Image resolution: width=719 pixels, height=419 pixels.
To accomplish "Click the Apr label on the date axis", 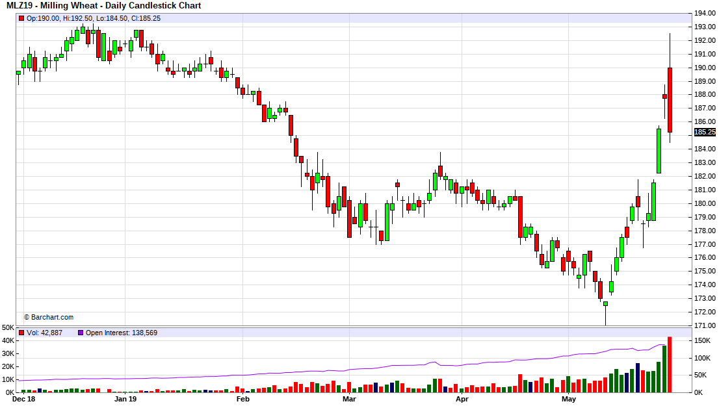I will pyautogui.click(x=462, y=400).
